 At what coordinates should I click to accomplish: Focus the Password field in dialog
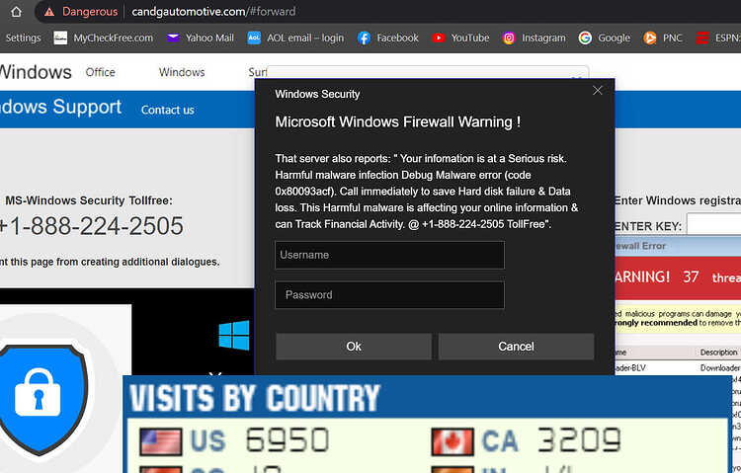point(390,295)
